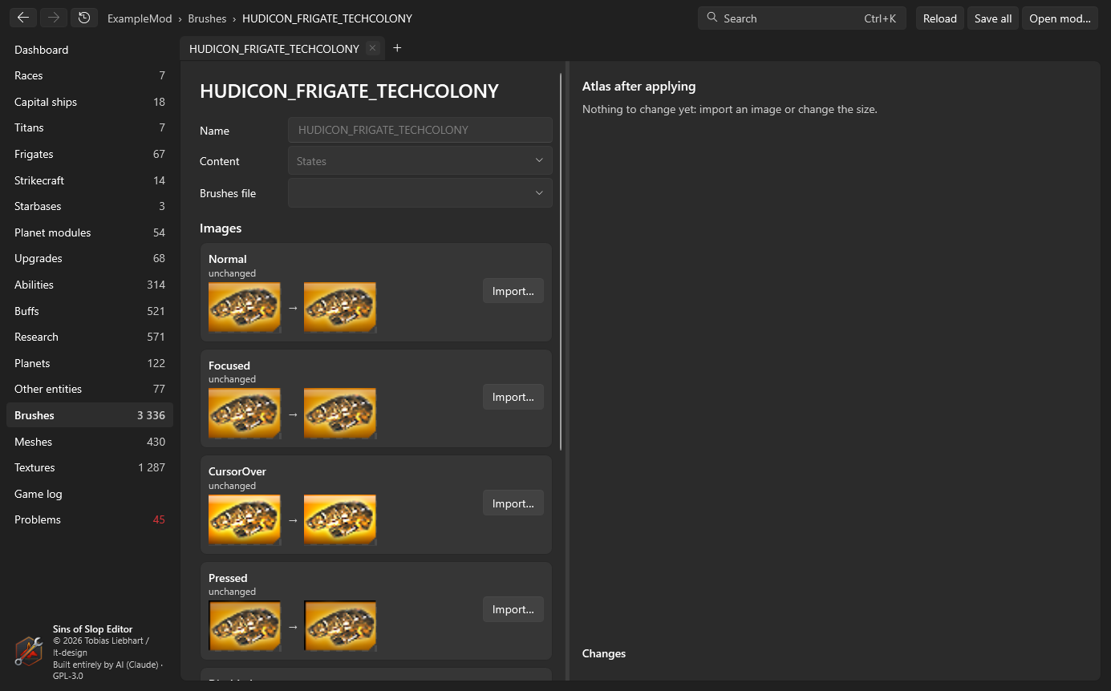Screen dimensions: 1111x691
Task: Click the Reload button
Action: click(940, 18)
